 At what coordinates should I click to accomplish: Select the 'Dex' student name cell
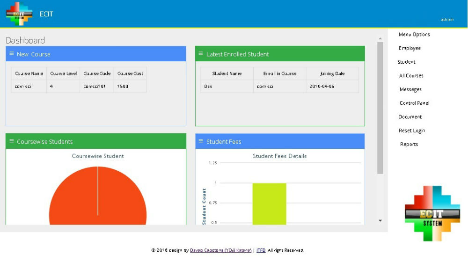227,86
